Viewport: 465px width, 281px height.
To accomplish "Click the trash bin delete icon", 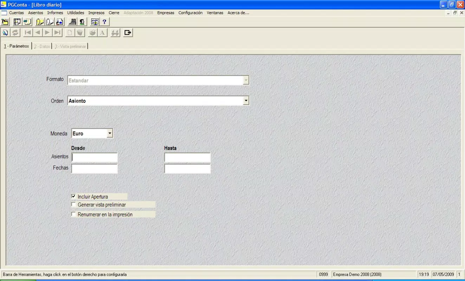I will [80, 33].
